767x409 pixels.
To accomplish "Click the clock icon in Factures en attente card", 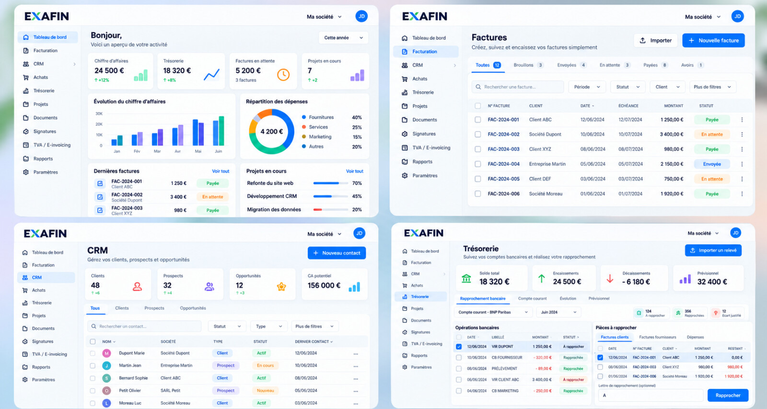I will 283,74.
